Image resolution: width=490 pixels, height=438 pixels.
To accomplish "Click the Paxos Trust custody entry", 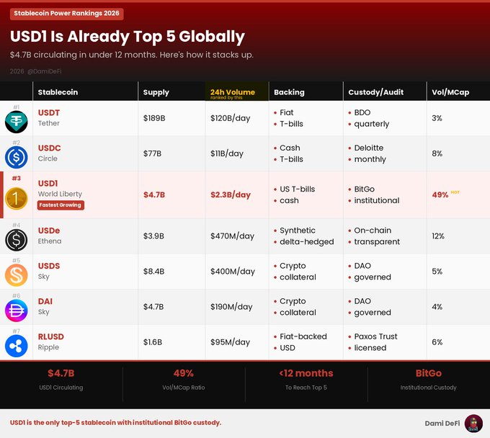I will (x=375, y=336).
